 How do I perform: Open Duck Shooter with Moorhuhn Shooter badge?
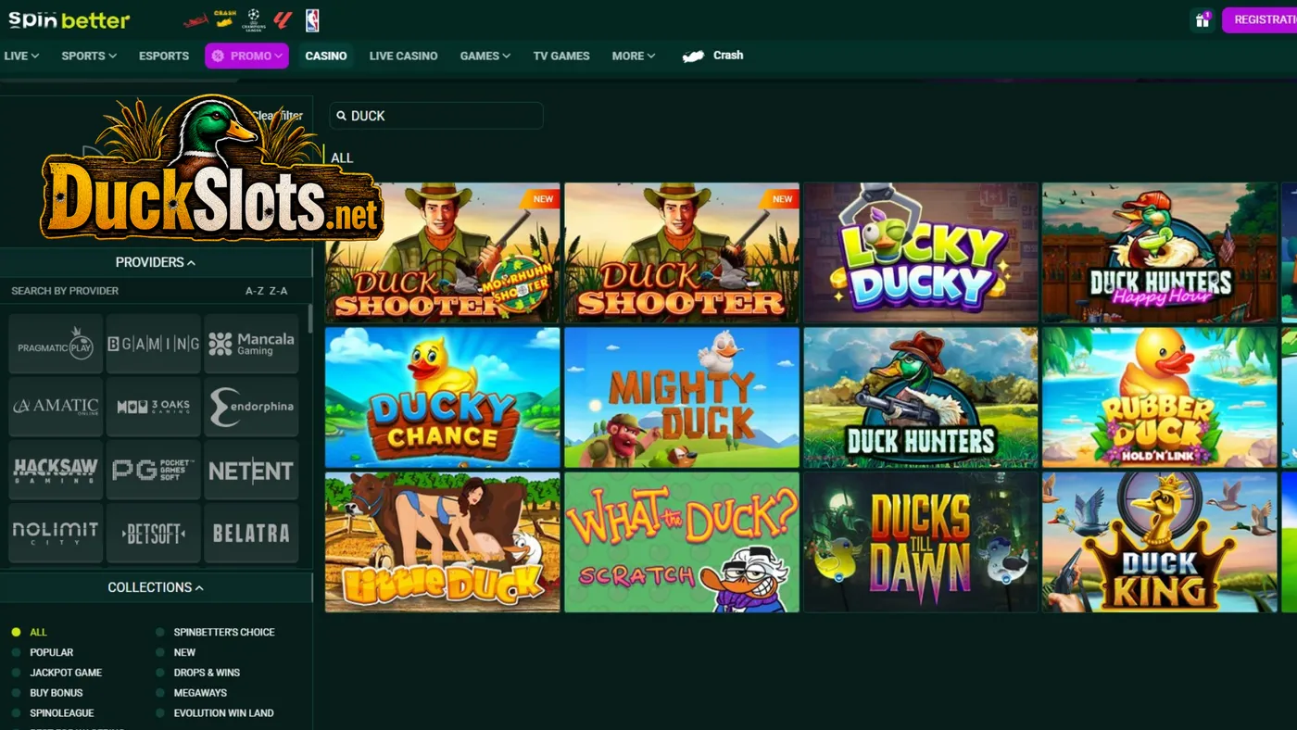coord(443,252)
